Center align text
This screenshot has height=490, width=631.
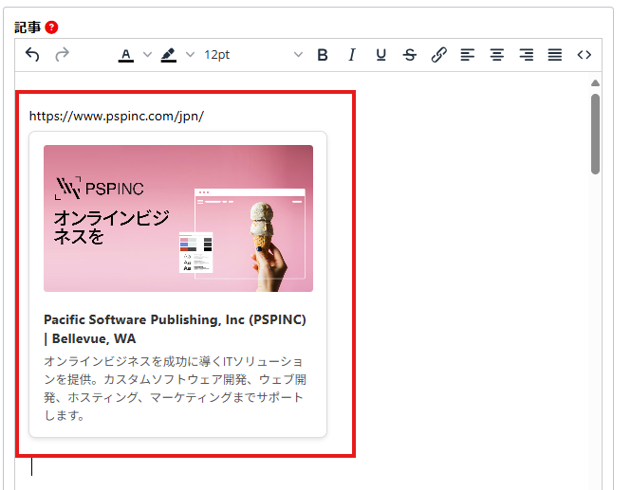(x=497, y=55)
